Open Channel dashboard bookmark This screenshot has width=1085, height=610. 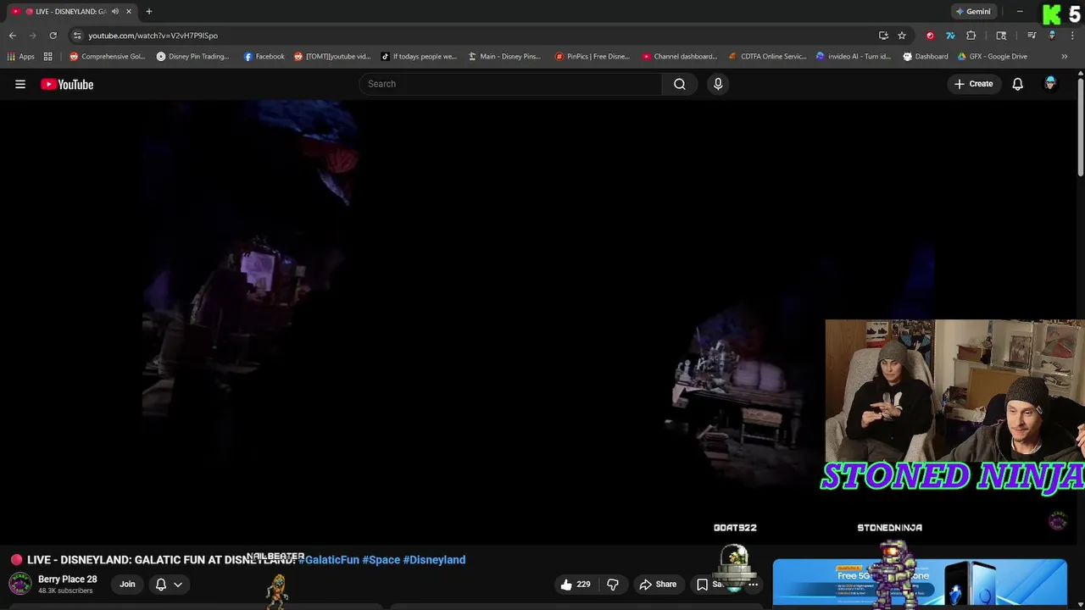tap(679, 57)
